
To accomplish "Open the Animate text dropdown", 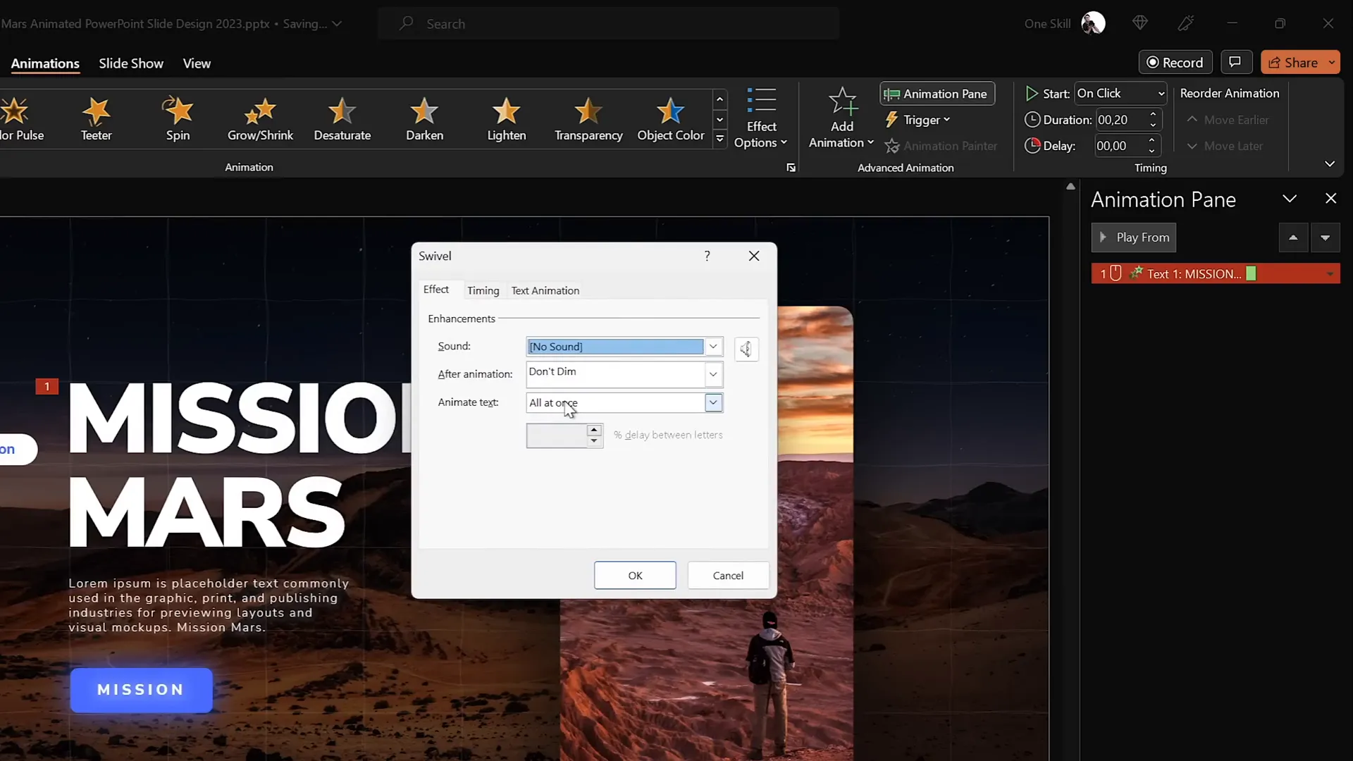I will [713, 402].
